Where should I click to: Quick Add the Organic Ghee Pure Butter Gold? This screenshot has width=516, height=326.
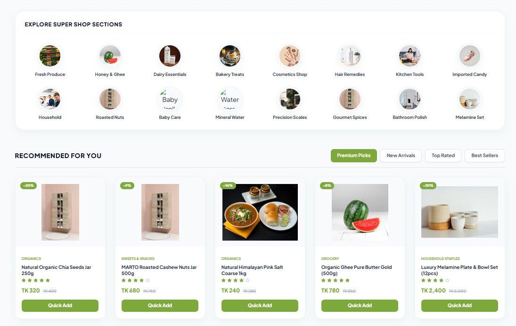pos(360,306)
